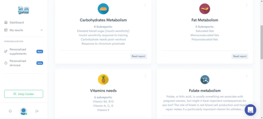
Task: Open the Dashboard home icon
Action: pos(6,23)
